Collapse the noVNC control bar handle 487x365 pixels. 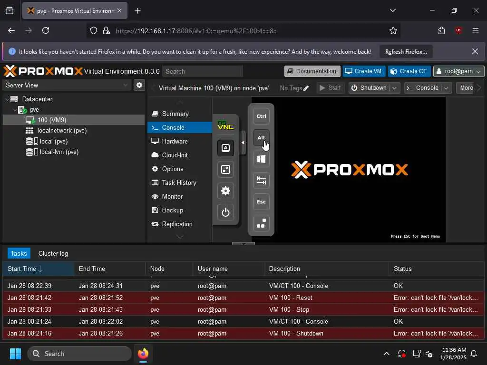pyautogui.click(x=243, y=143)
